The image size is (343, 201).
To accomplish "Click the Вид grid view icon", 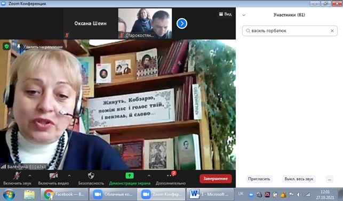I will [221, 14].
